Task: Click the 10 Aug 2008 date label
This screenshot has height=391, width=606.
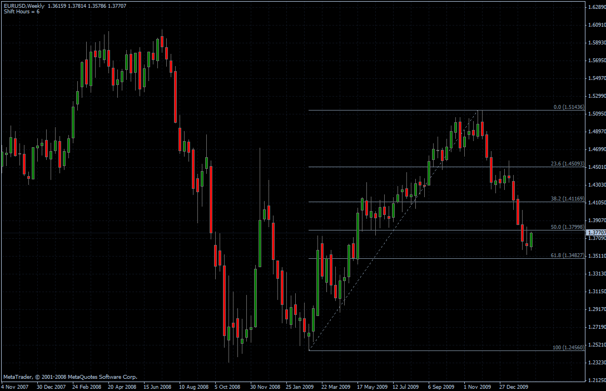Action: (x=193, y=387)
